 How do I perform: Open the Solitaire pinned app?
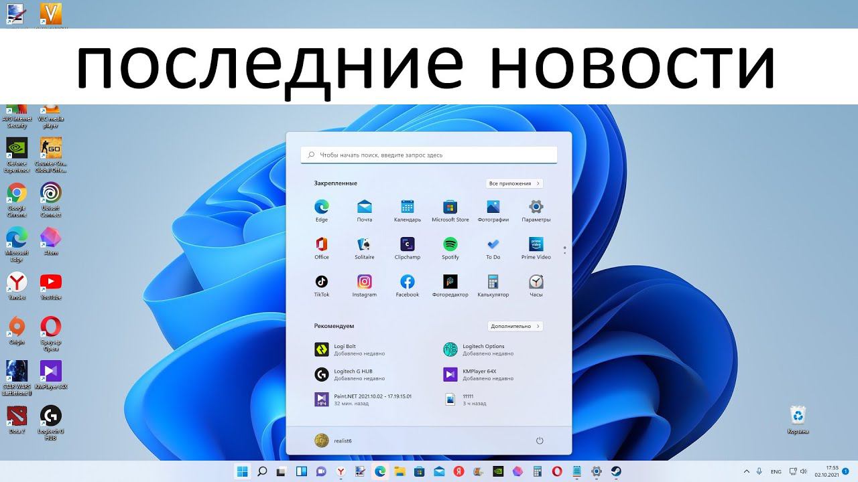point(365,248)
